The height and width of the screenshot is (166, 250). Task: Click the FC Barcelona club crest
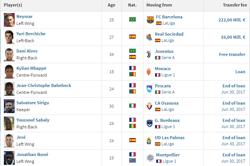pyautogui.click(x=150, y=20)
